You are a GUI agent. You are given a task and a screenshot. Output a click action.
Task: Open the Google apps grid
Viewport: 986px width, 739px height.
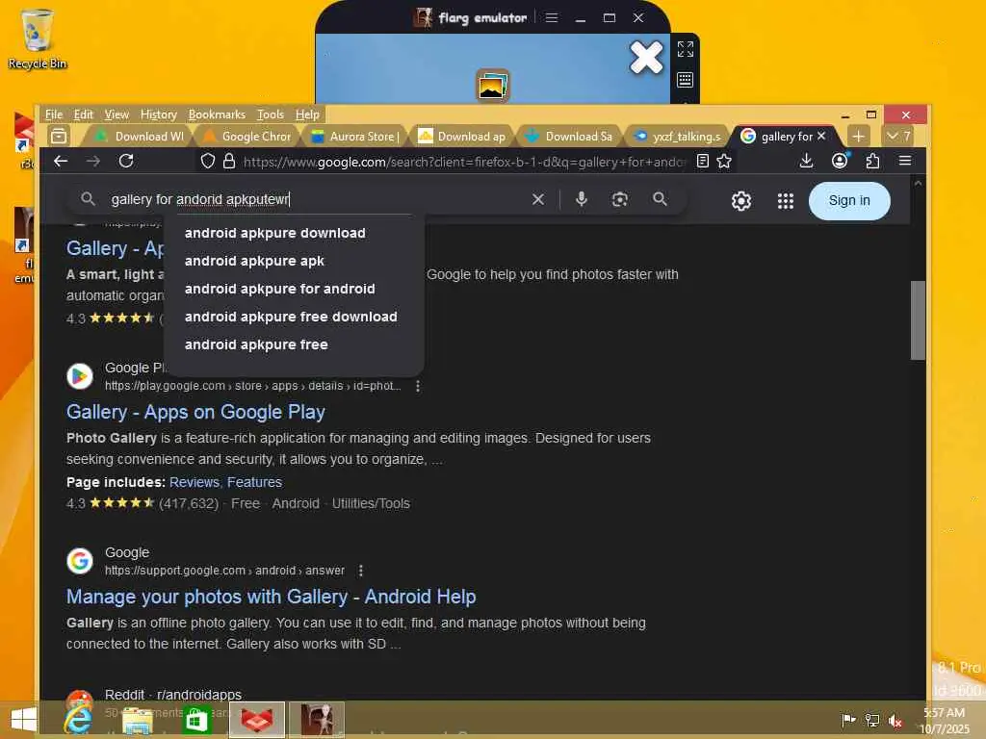pos(786,200)
